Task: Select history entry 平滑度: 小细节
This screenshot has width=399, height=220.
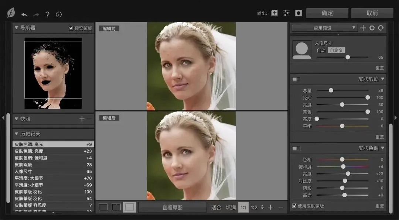Action: 53,185
